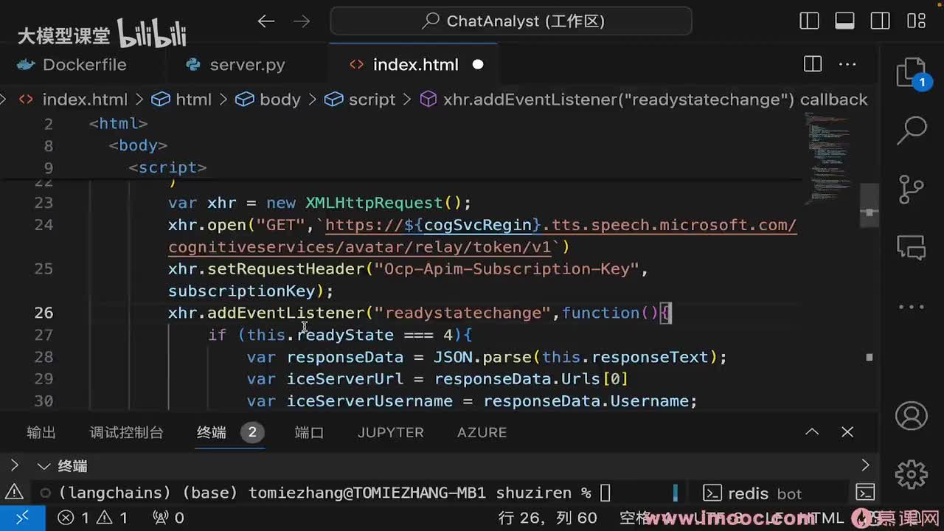This screenshot has width=944, height=531.
Task: Open the customize layout menu
Action: coord(916,21)
